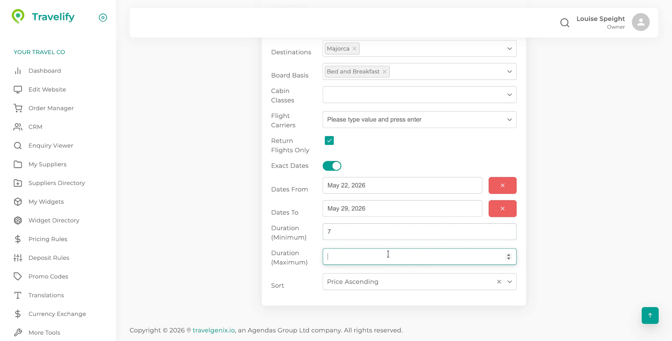Click the scroll-to-top arrow button

coord(650,315)
